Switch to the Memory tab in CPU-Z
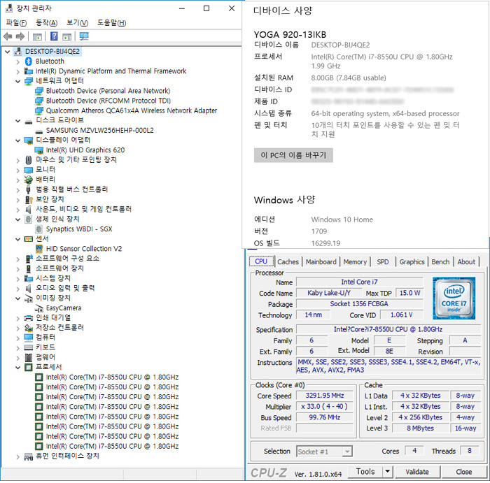490x483 pixels. tap(355, 262)
